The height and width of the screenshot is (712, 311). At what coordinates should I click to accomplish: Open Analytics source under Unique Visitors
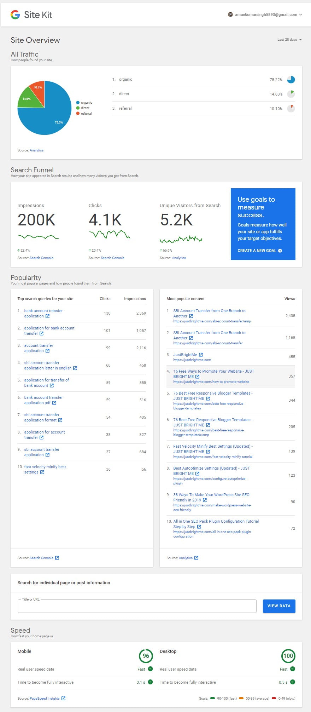[179, 258]
